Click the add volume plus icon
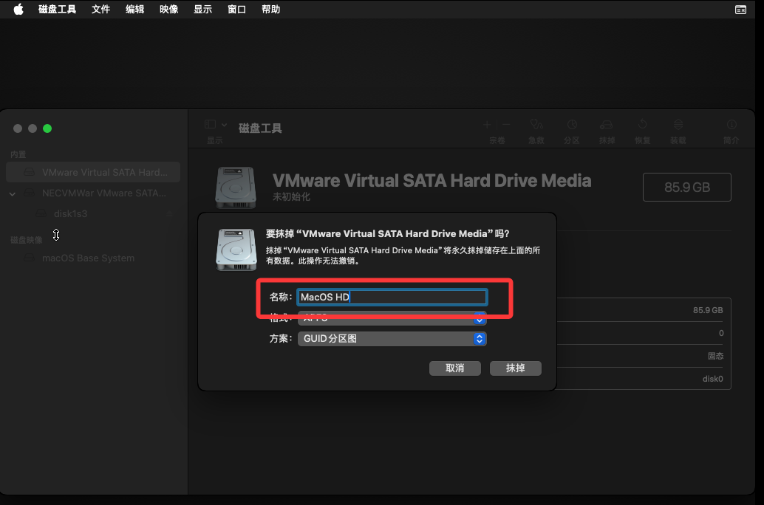The width and height of the screenshot is (764, 505). [x=487, y=125]
